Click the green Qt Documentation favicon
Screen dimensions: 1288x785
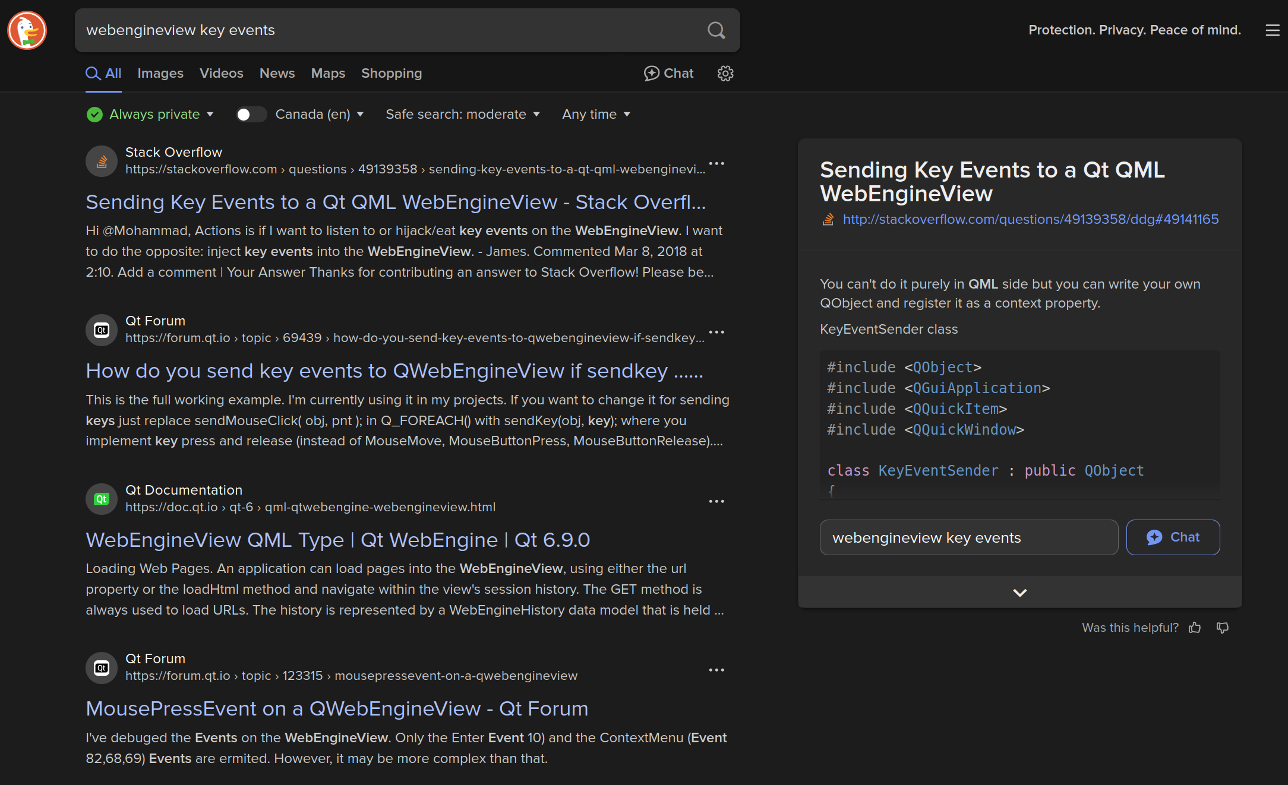pos(102,499)
